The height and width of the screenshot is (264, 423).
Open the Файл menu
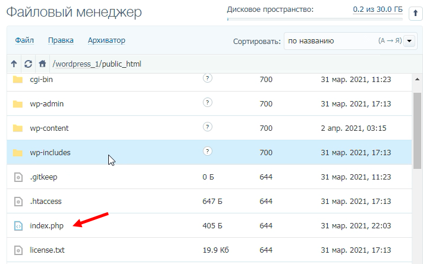click(x=24, y=40)
